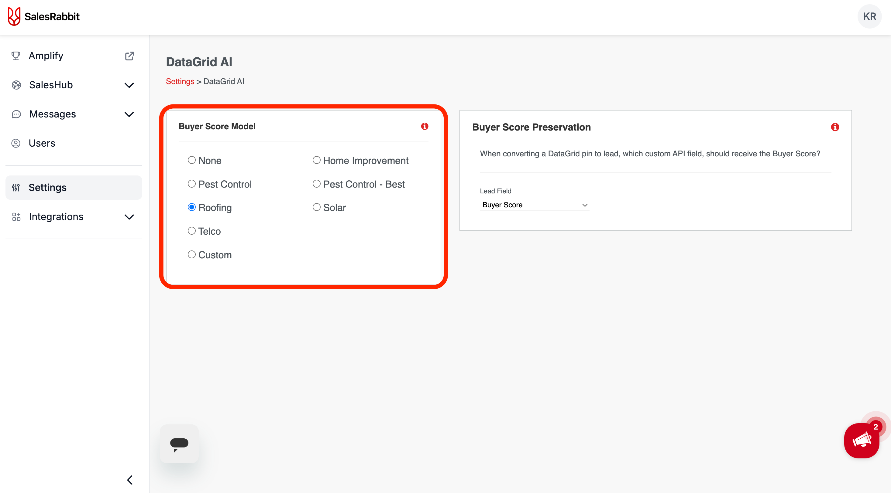This screenshot has height=493, width=891.
Task: Click the SalesRabbit logo icon
Action: 14,16
